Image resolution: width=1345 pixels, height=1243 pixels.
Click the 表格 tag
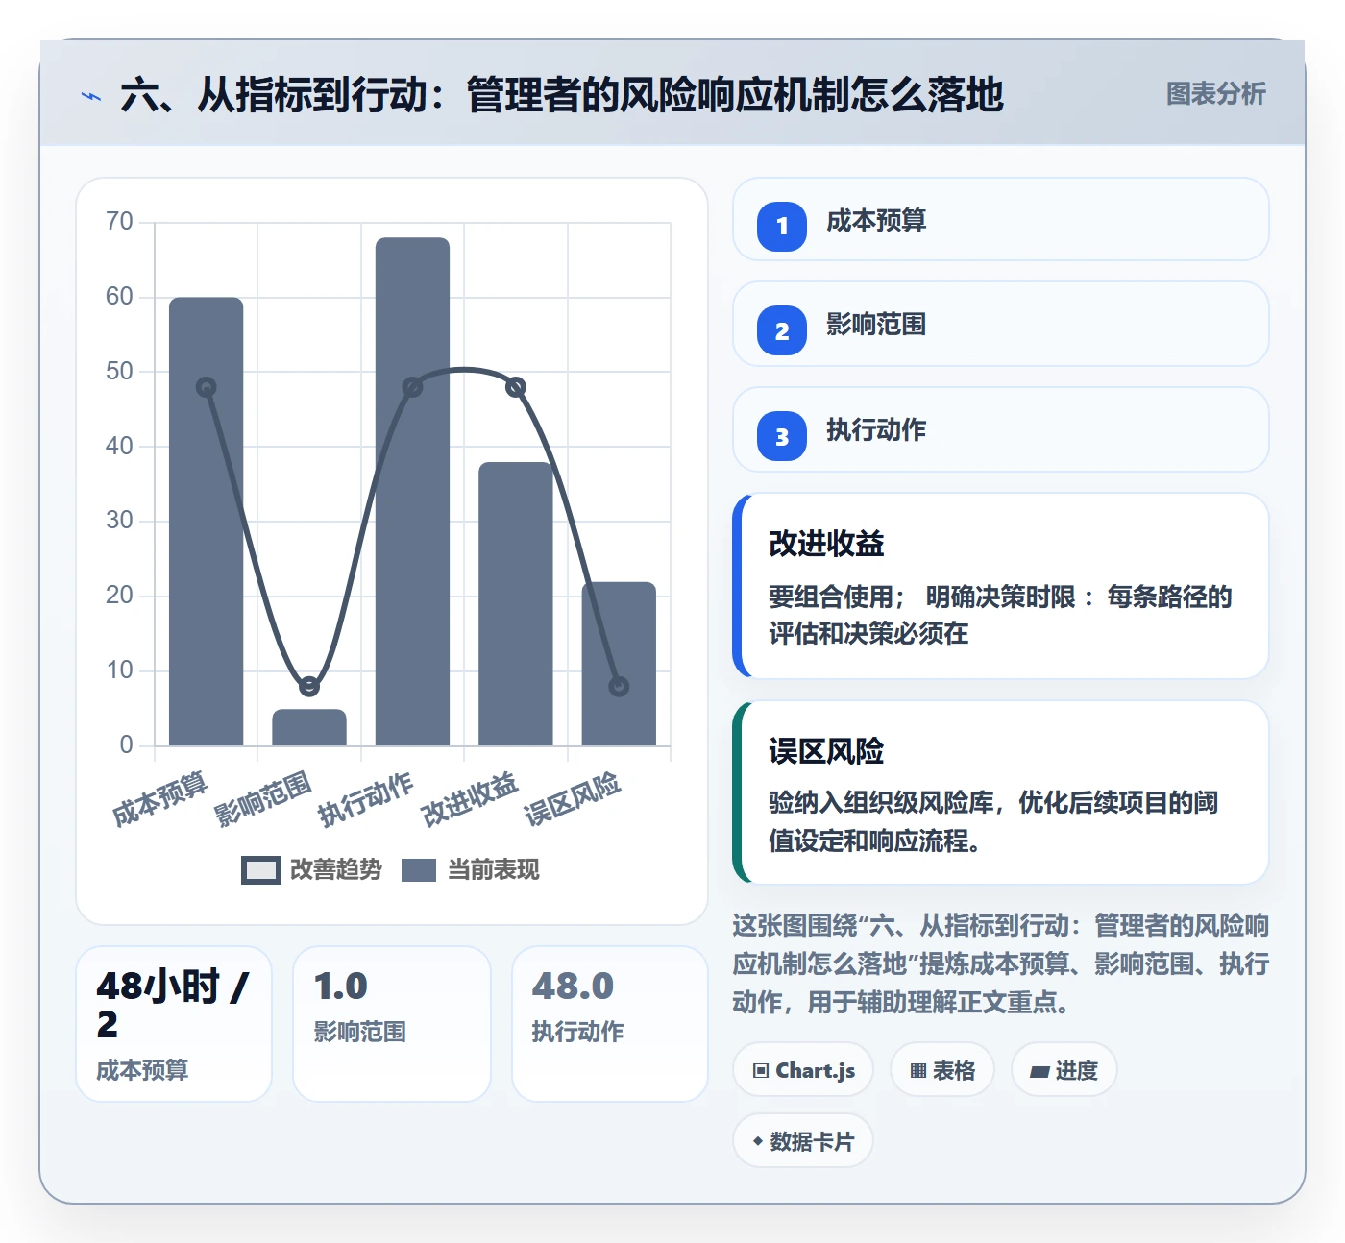coord(942,1070)
